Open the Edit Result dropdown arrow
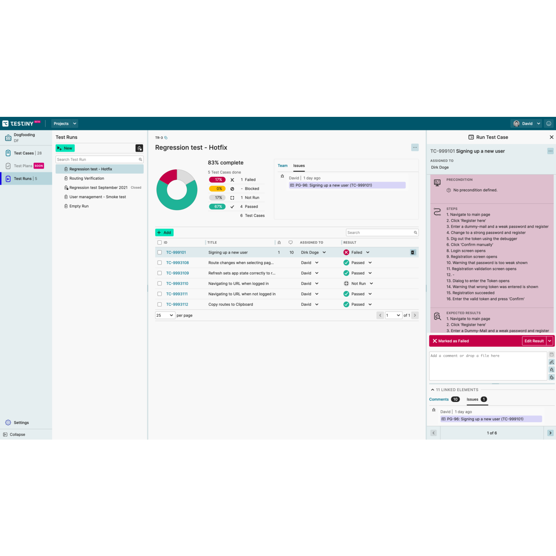This screenshot has height=556, width=556. tap(550, 341)
